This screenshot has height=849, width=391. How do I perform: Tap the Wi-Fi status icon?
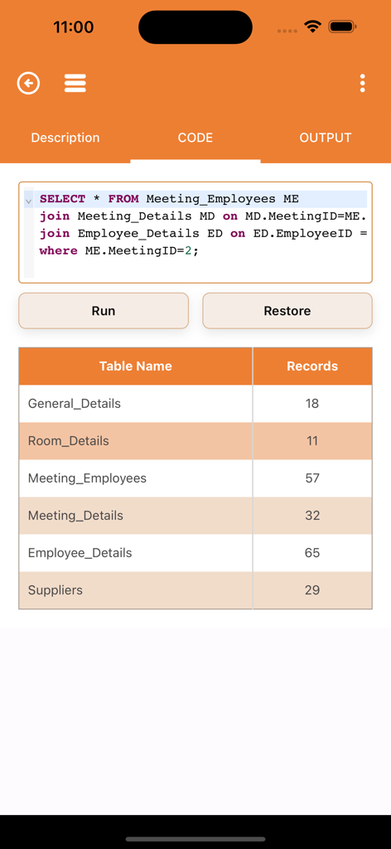click(x=312, y=27)
